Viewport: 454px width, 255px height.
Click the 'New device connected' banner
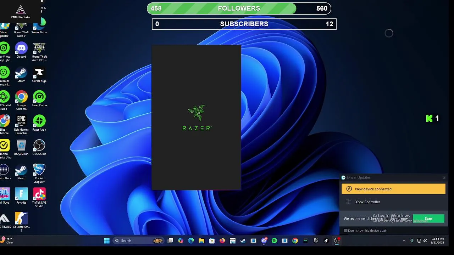click(x=393, y=189)
